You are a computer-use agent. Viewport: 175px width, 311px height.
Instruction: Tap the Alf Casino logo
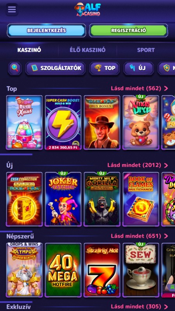pos(87,9)
